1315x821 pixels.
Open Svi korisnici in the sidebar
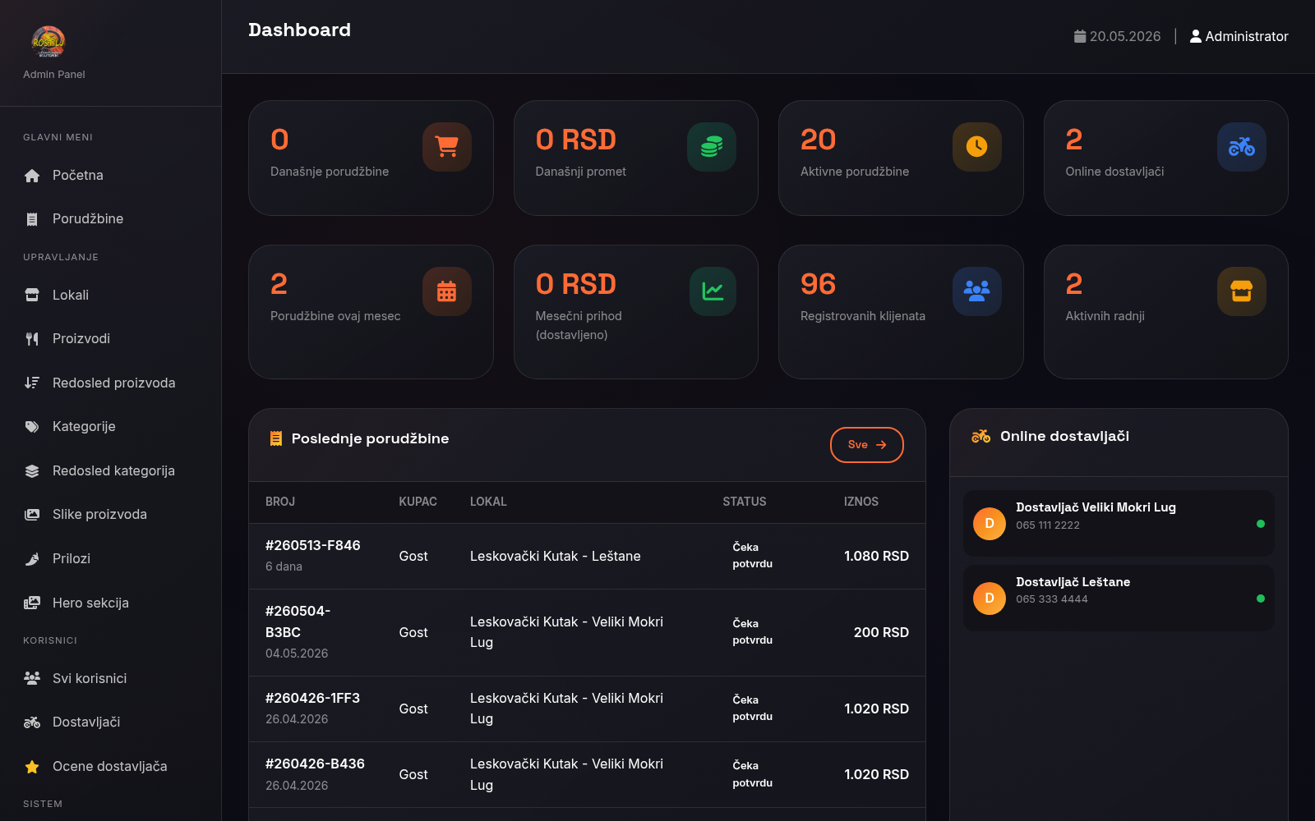[x=110, y=678]
